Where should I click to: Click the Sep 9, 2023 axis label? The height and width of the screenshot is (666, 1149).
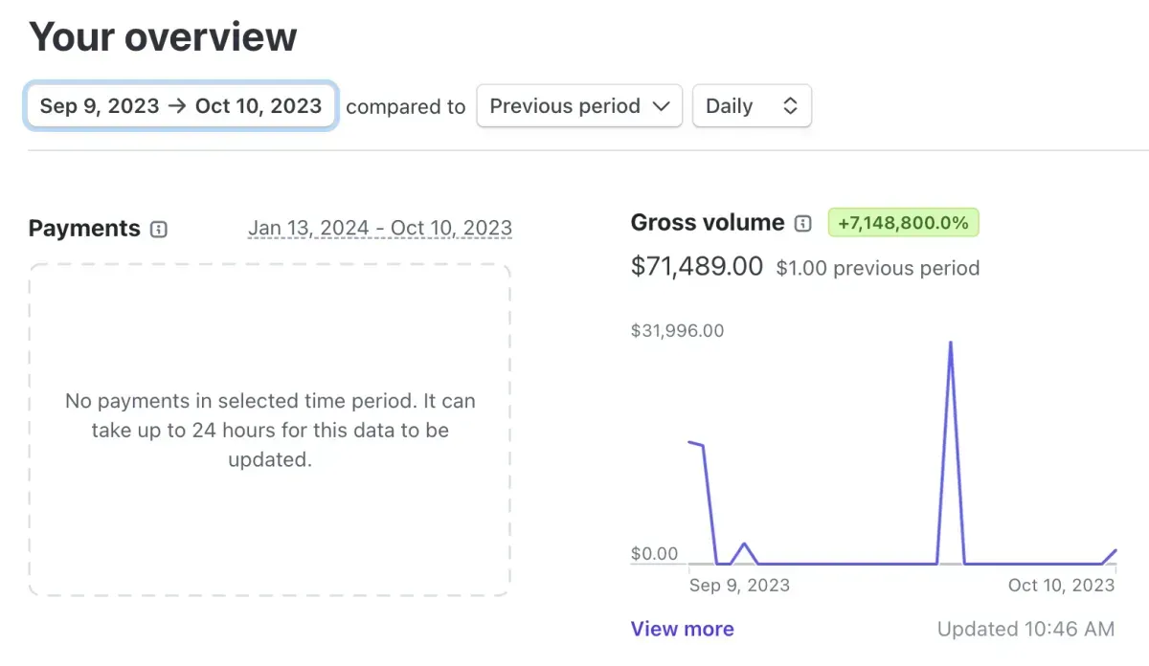click(739, 585)
